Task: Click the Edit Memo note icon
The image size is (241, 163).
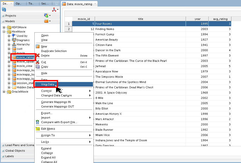Action: (x=38, y=129)
